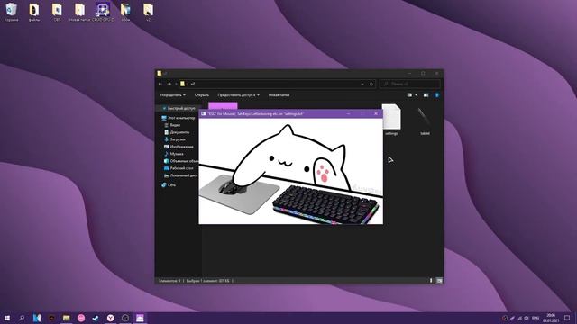Open the checkmark app on taskbar

coord(96,318)
